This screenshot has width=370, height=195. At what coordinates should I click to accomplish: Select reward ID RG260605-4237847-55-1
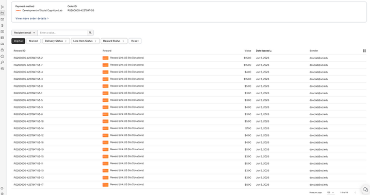point(28,93)
